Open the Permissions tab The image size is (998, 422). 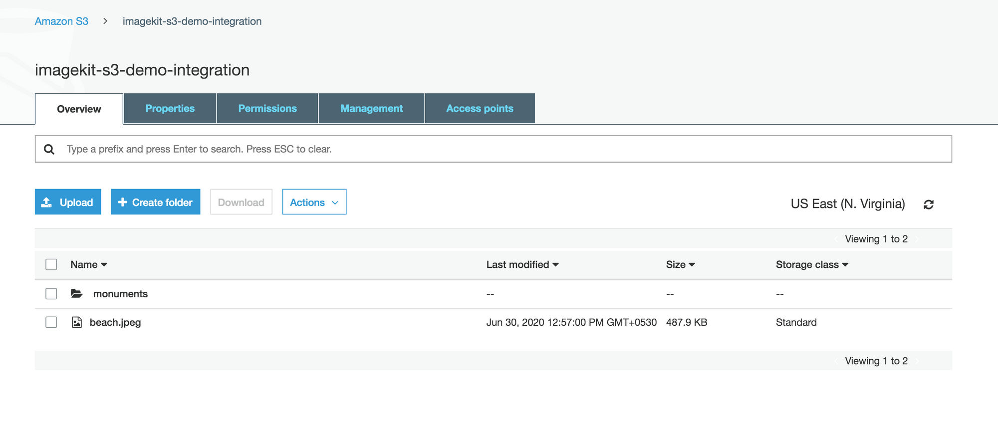[267, 108]
